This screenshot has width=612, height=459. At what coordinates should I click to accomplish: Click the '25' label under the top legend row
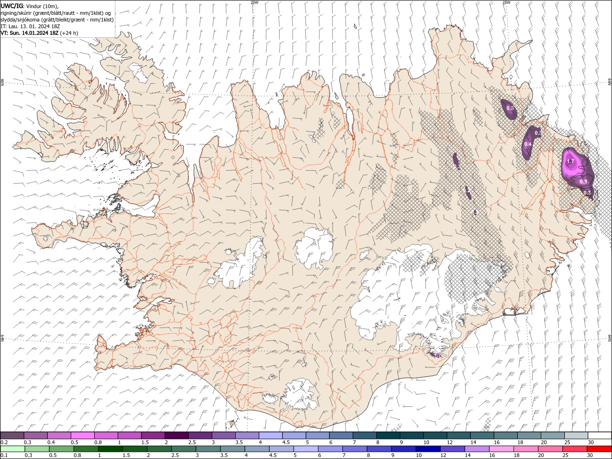(x=566, y=442)
